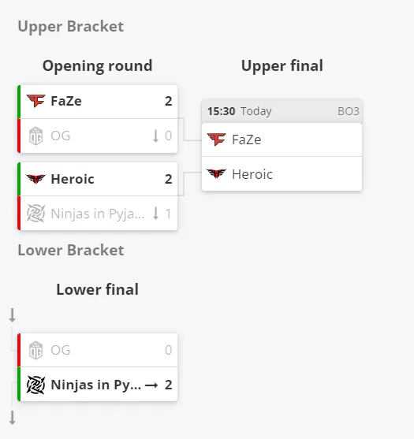This screenshot has width=414, height=439.
Task: Click down arrow below the Lower final match
Action: (x=12, y=418)
